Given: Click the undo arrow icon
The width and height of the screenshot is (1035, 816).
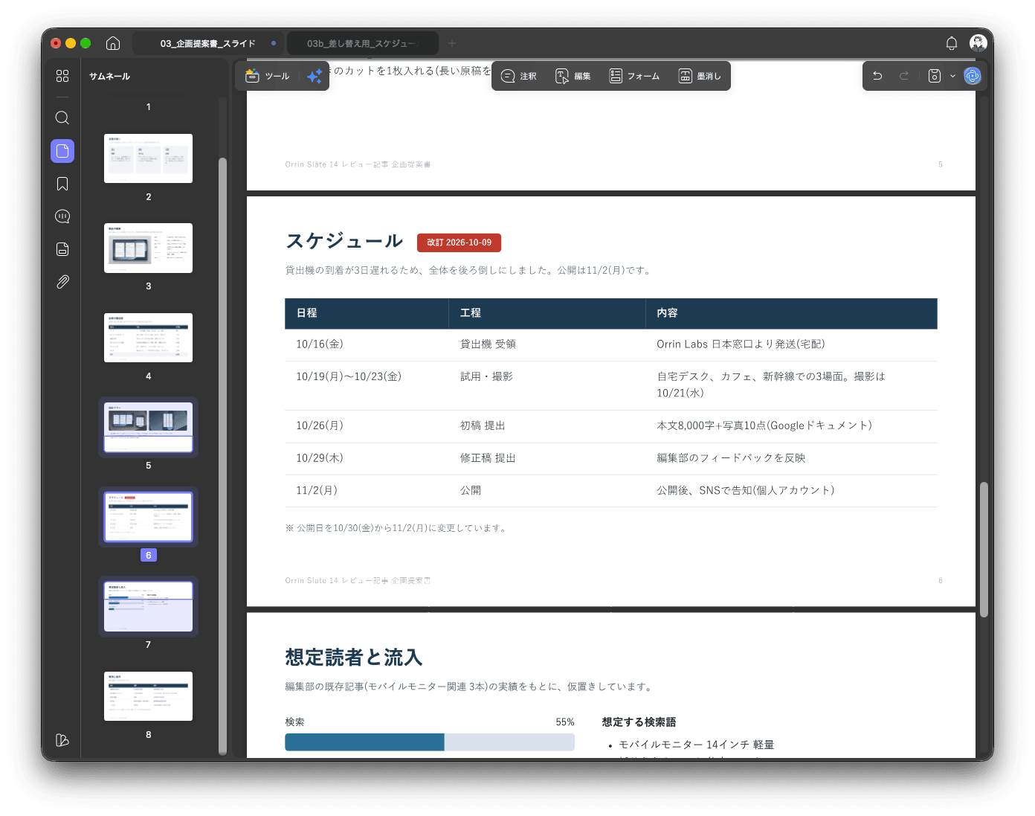Looking at the screenshot, I should point(877,76).
